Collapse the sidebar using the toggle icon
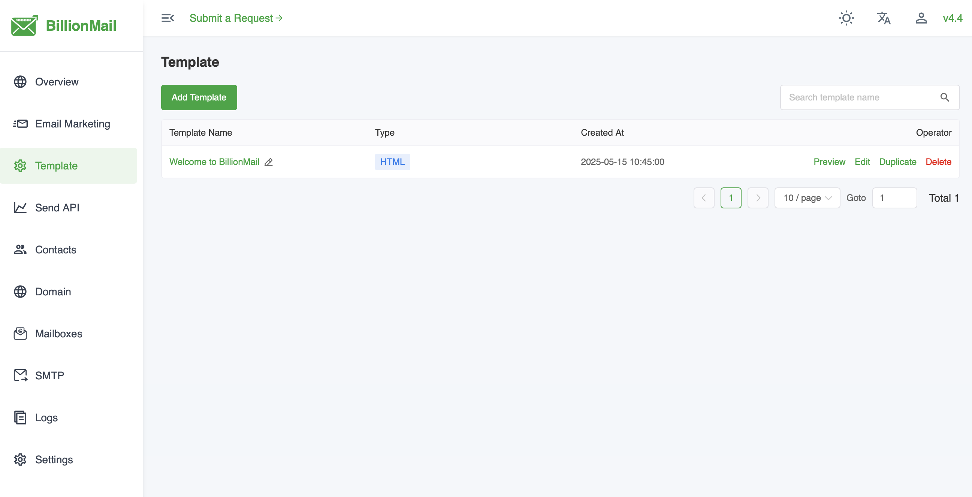The width and height of the screenshot is (972, 497). coord(167,18)
